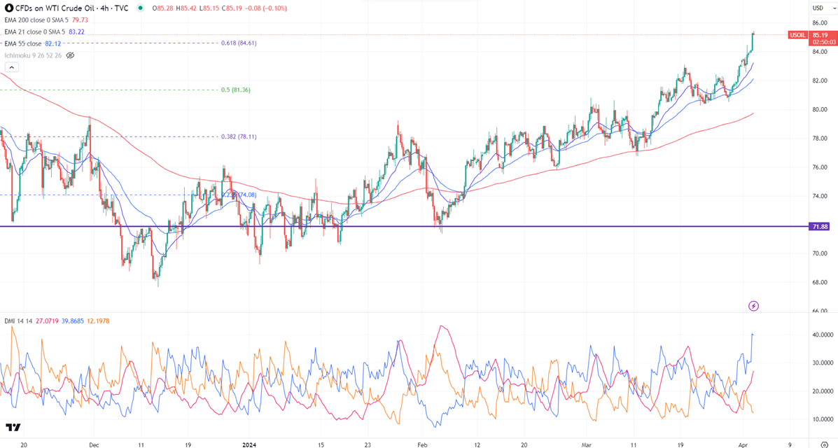Image resolution: width=838 pixels, height=448 pixels.
Task: Click the EMA 55 value 82.12
Action: (x=53, y=43)
